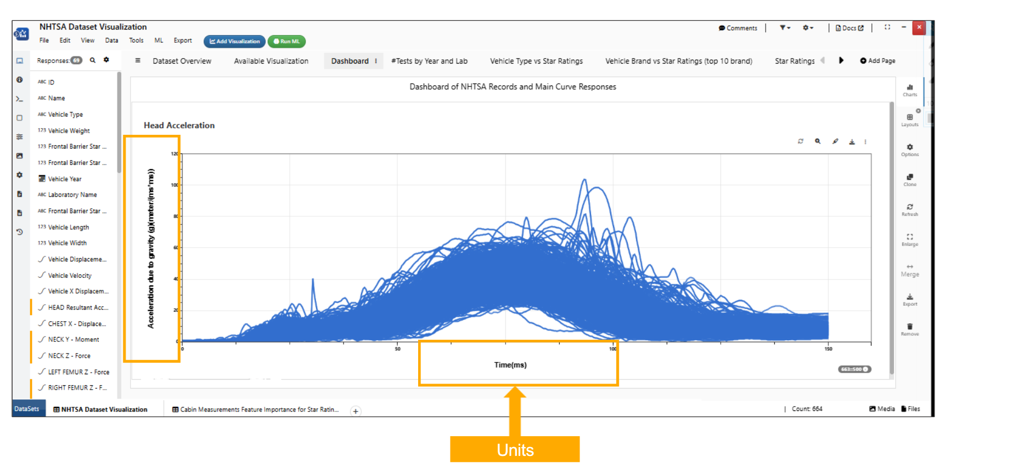Switch to Vehicle Brand vs Star Ratings tab

point(679,61)
